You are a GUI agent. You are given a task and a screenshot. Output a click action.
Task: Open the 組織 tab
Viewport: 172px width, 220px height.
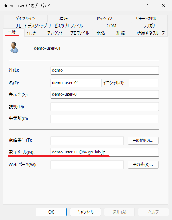tap(121, 33)
